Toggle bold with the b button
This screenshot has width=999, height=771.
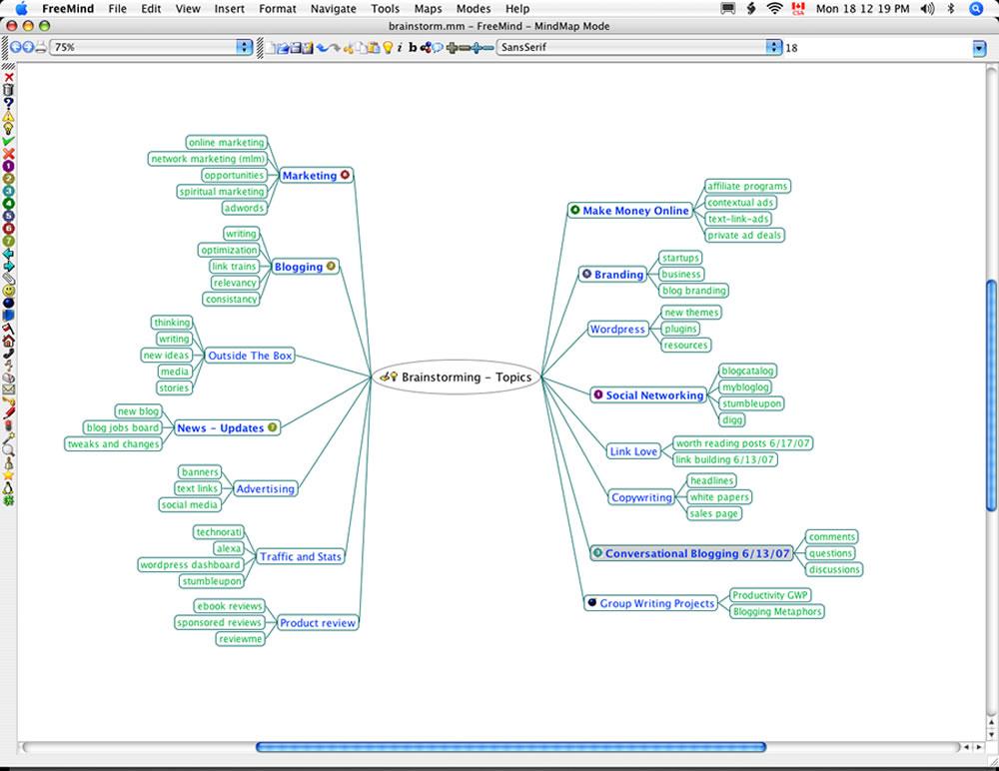coord(413,47)
